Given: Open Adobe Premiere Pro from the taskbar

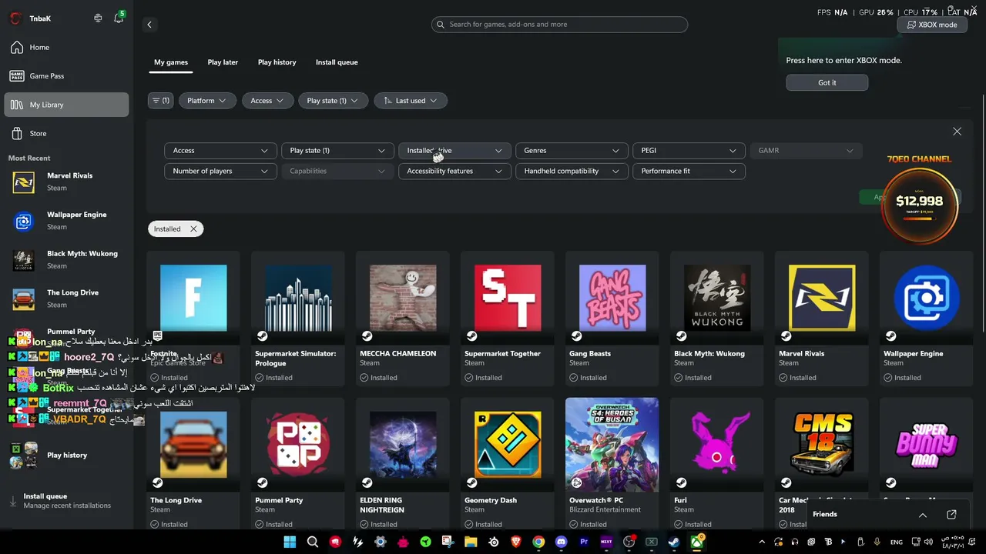Looking at the screenshot, I should tap(584, 542).
